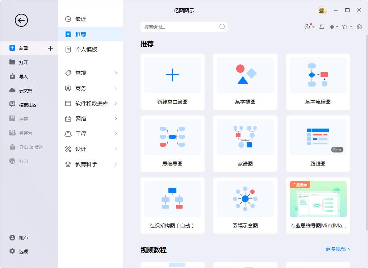Click the 搜索绘图 search field

[x=184, y=27]
